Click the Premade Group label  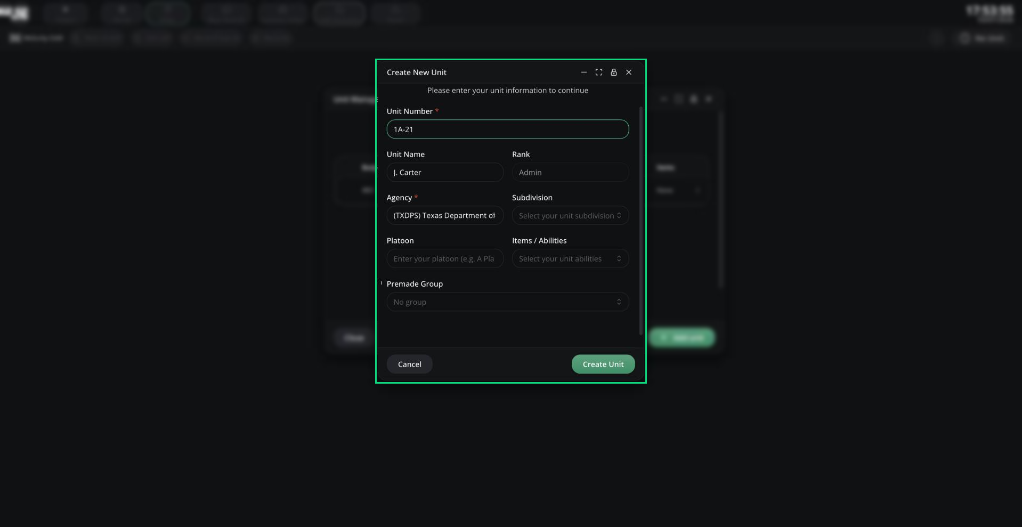point(415,284)
